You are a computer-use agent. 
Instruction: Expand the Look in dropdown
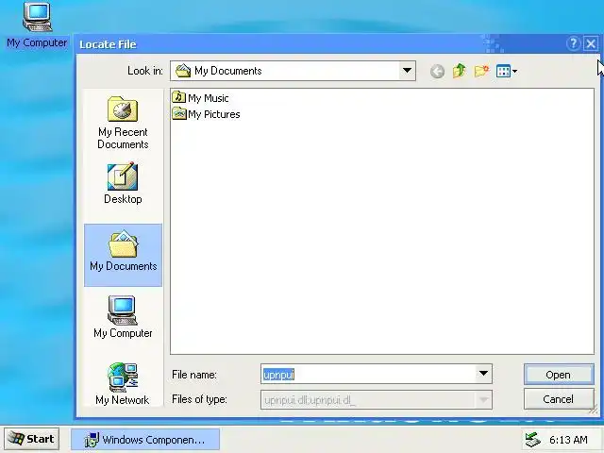[407, 71]
